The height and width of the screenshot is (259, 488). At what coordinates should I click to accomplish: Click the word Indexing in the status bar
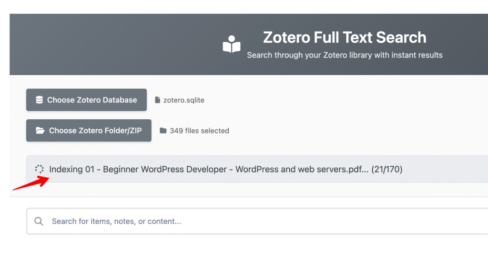point(66,169)
